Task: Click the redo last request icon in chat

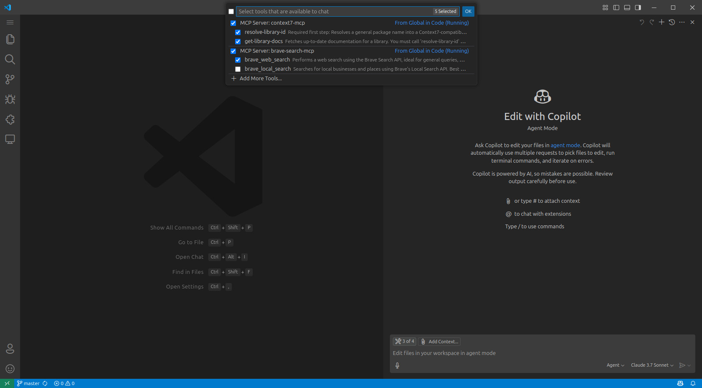Action: (x=652, y=22)
